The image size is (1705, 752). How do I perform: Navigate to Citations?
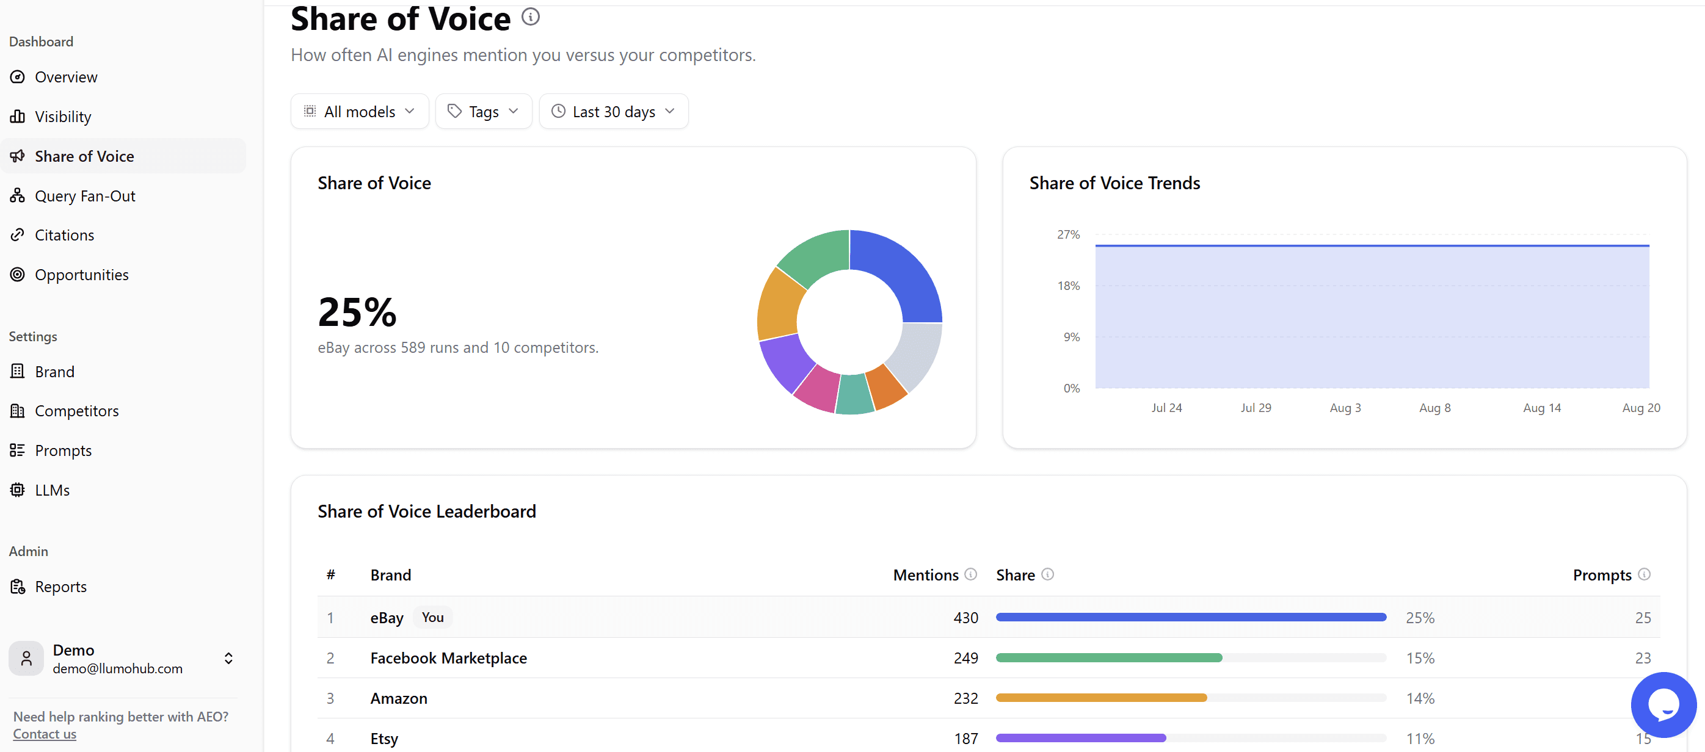[64, 236]
